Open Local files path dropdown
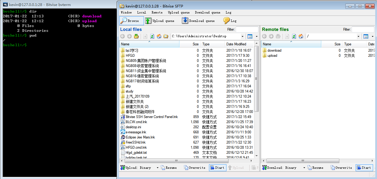377x179 pixels. (243, 36)
